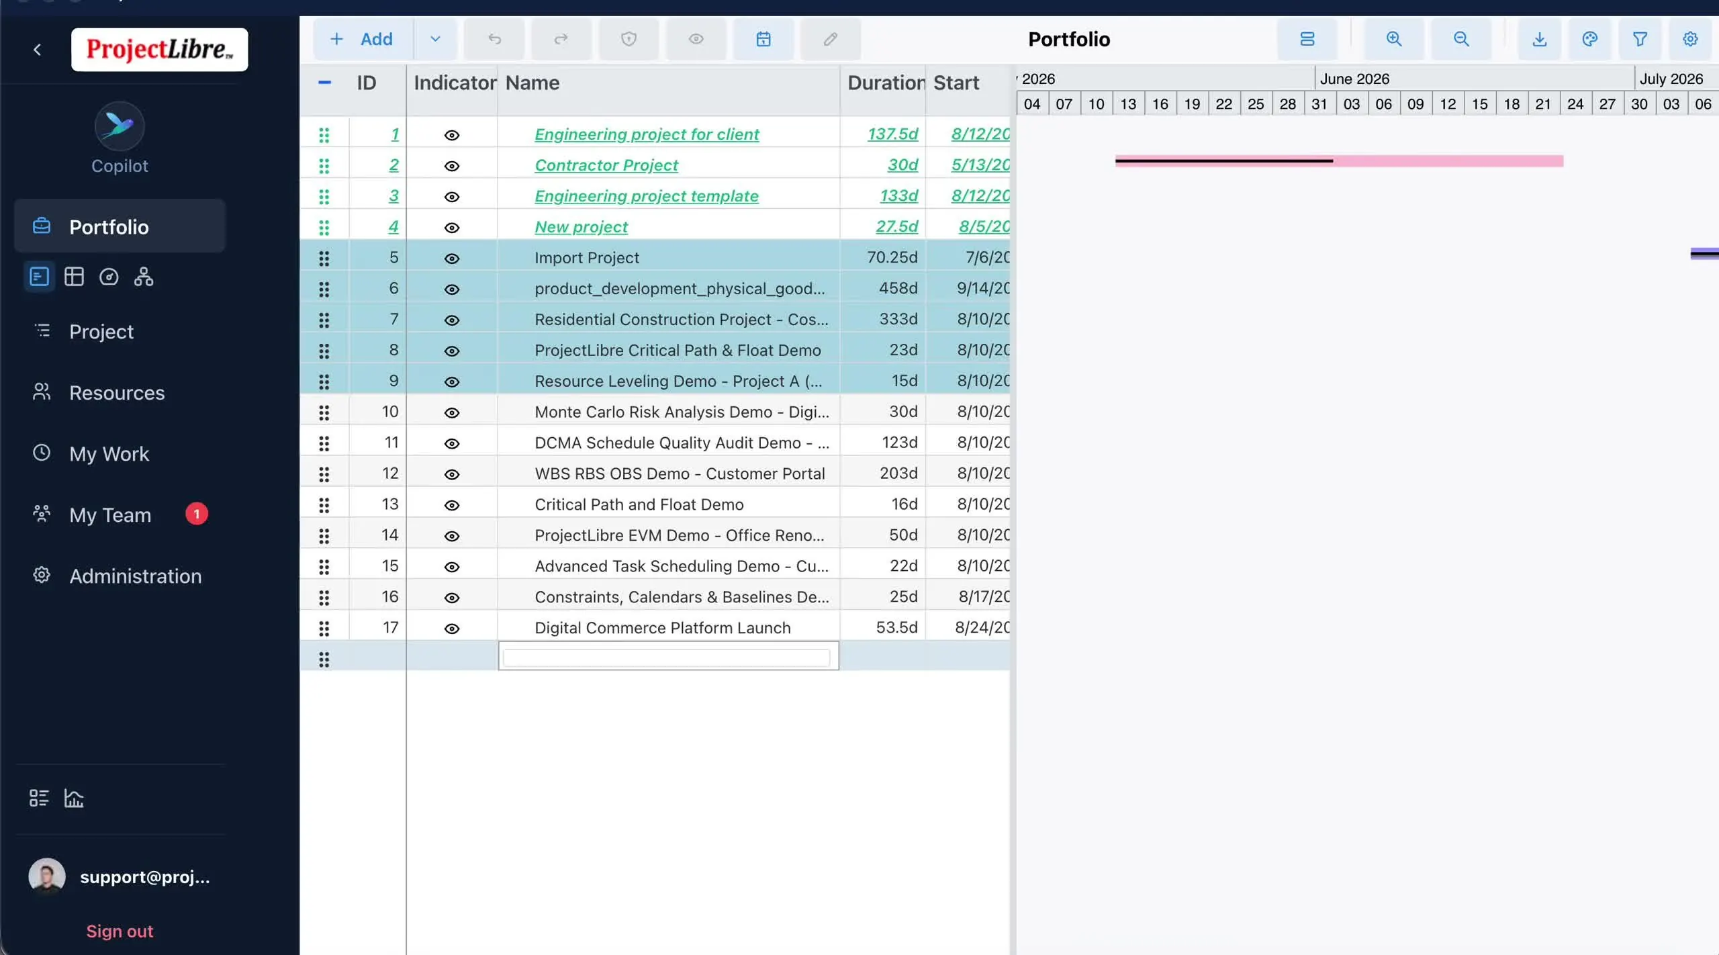Open the New project link
Screen dimensions: 1719x955
(581, 227)
